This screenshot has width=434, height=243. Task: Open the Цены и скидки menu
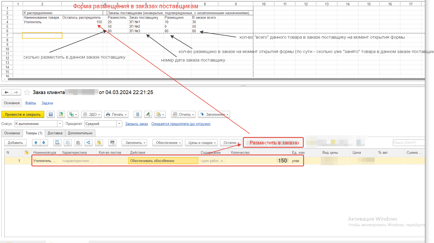tap(201, 143)
